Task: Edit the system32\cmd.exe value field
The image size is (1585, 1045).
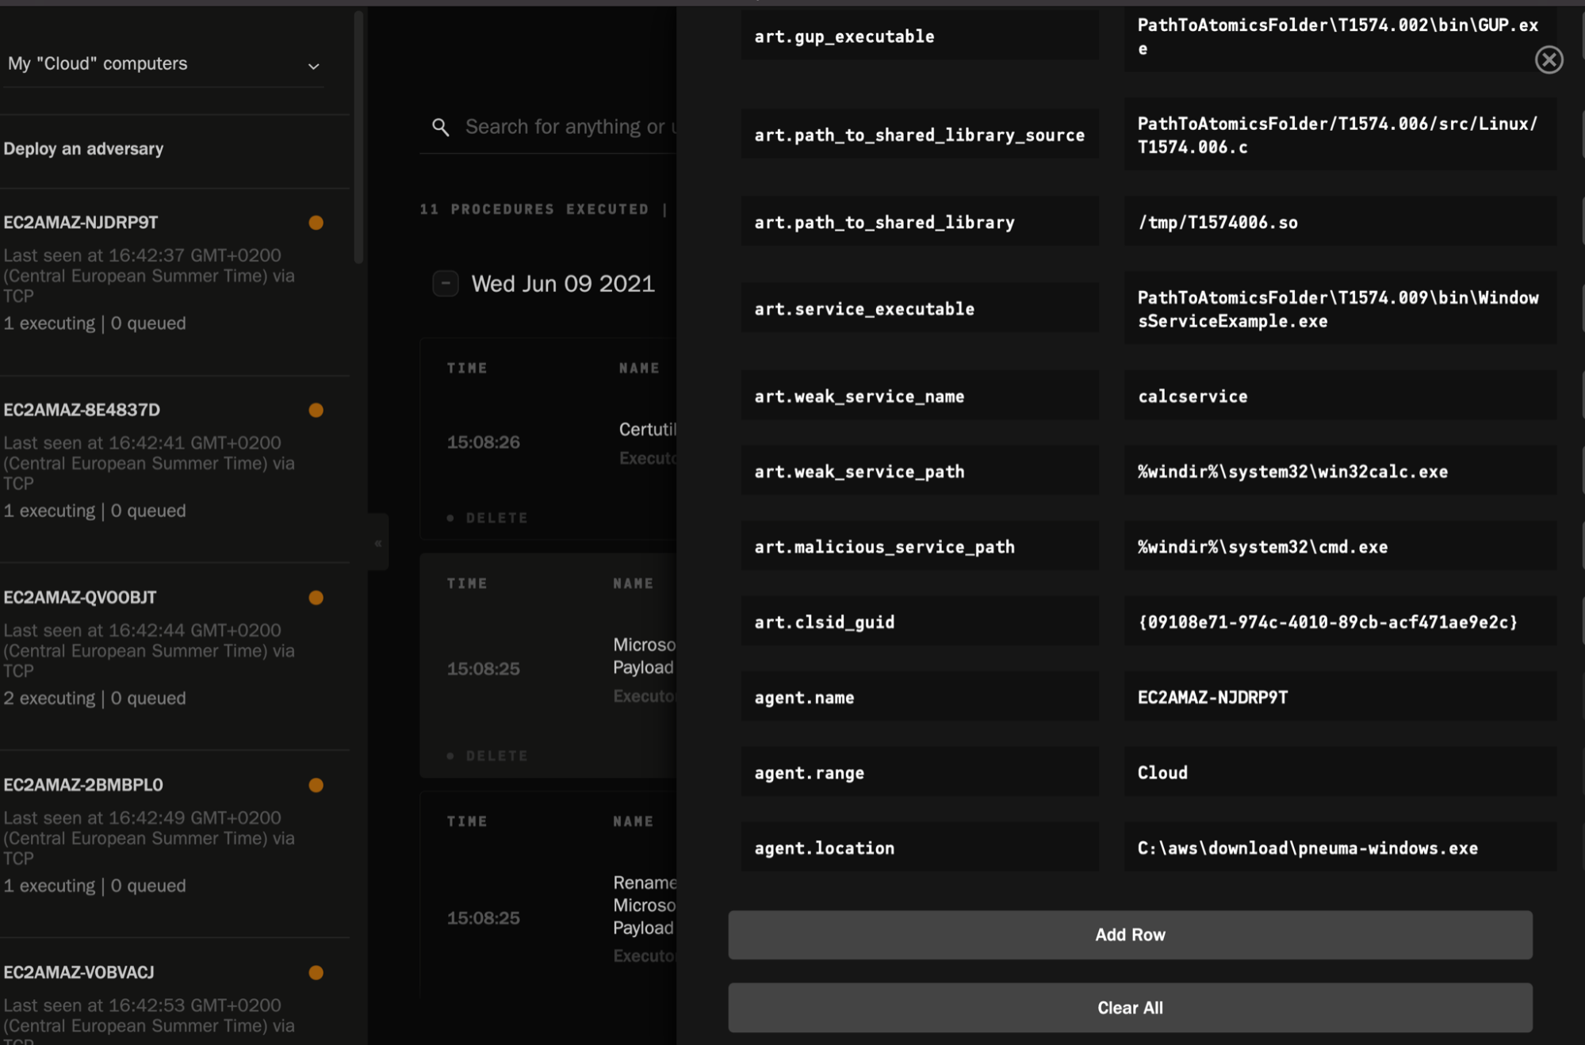Action: click(1340, 546)
